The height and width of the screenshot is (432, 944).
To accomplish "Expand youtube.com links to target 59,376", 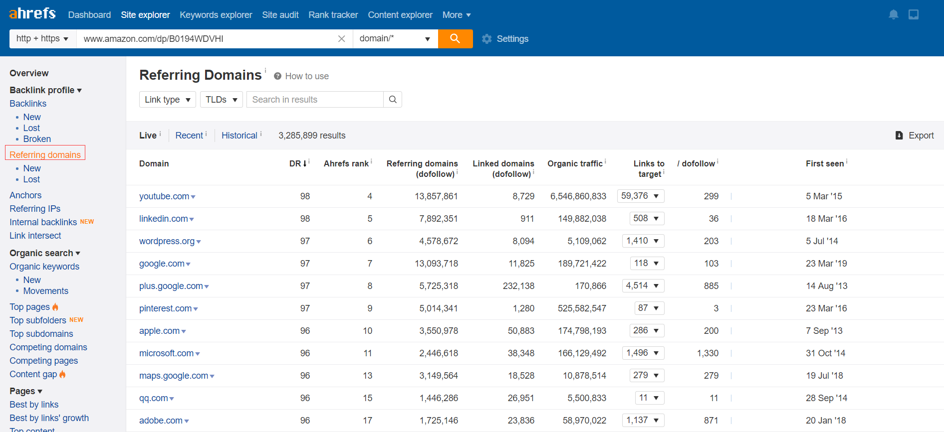I will click(x=641, y=196).
